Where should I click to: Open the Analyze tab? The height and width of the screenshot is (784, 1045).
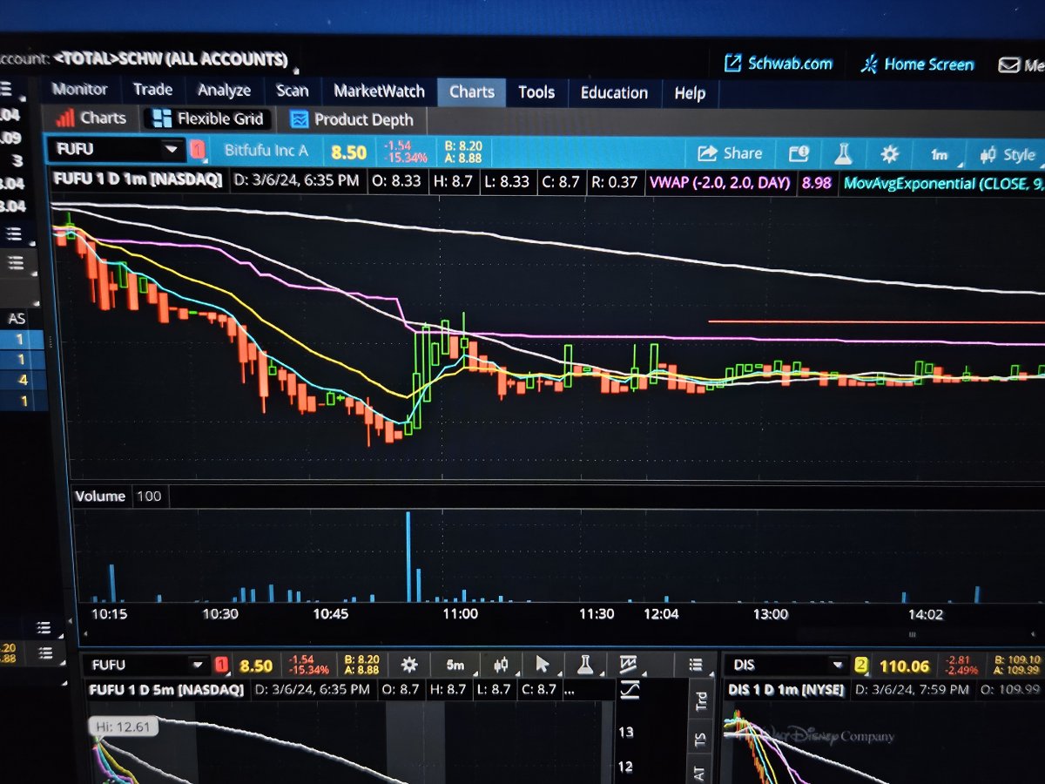224,90
